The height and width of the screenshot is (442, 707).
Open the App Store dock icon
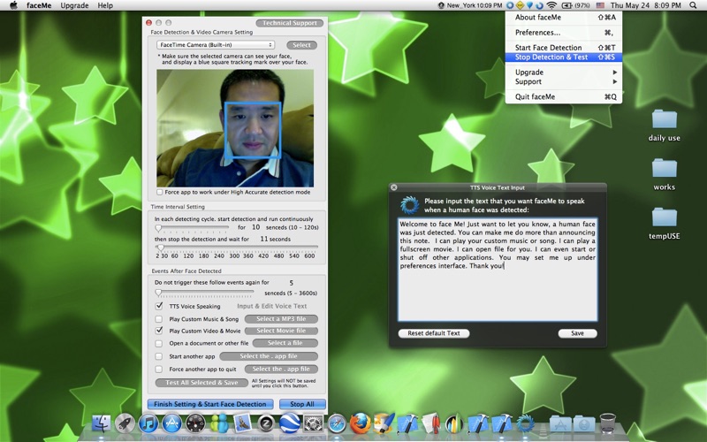click(171, 423)
